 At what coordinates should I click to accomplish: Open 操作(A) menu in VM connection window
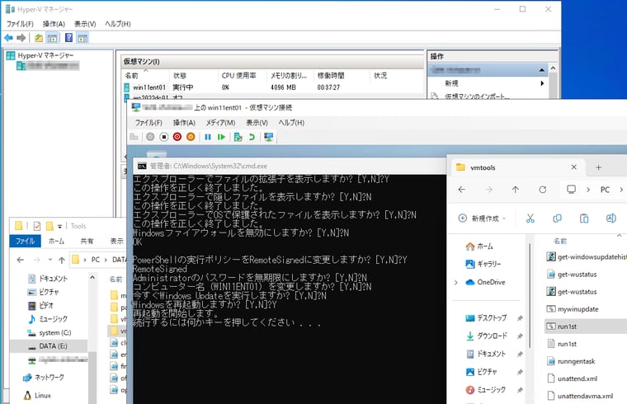(x=184, y=123)
